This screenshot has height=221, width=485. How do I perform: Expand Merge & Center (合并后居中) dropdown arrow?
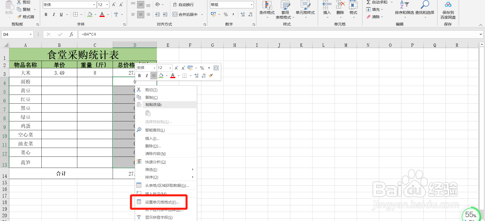point(202,14)
